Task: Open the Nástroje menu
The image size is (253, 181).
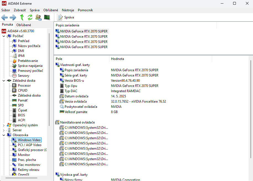Action: [68, 10]
